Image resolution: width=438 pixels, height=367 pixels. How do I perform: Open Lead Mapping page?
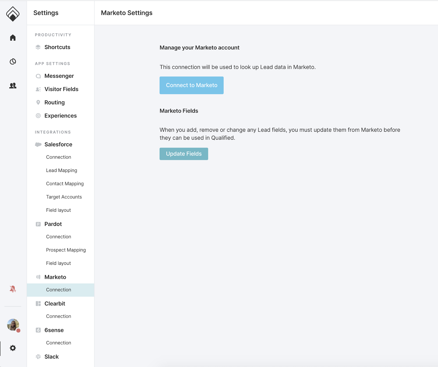[x=62, y=170]
